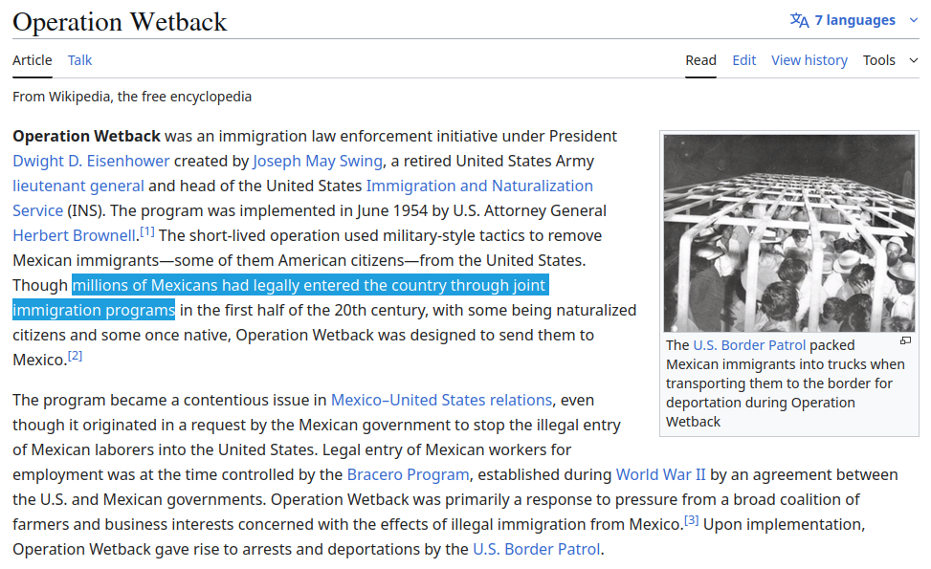Click the enlarge image icon in caption

905,340
